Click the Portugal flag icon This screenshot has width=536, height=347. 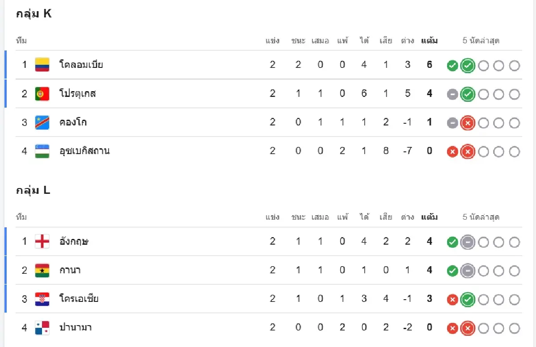(x=42, y=93)
